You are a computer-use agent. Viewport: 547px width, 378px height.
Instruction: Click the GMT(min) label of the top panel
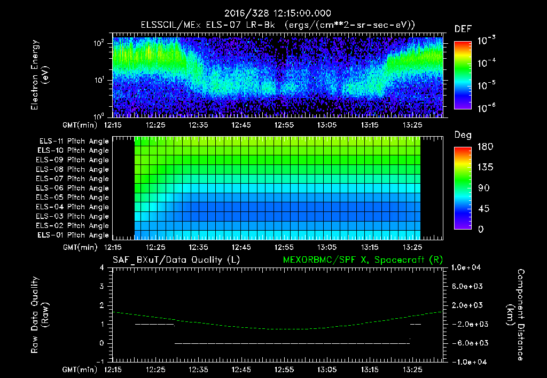click(80, 125)
